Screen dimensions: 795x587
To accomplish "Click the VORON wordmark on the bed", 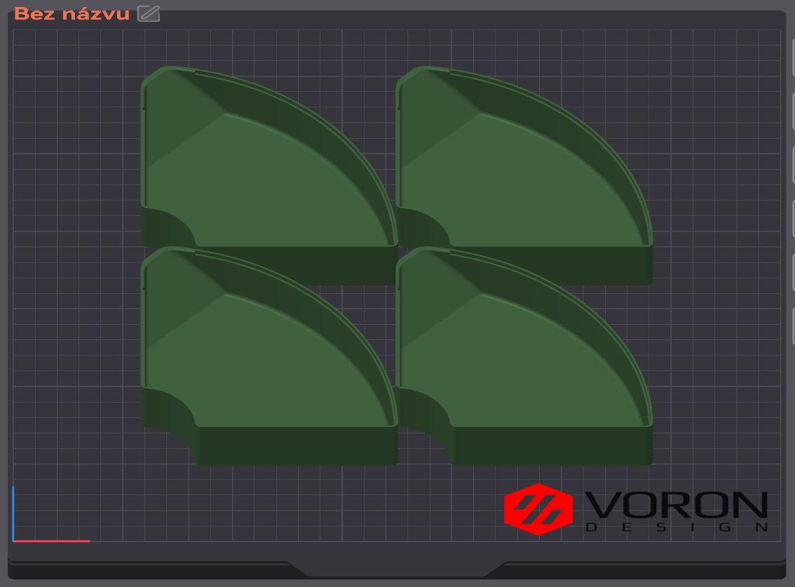I will [x=677, y=504].
